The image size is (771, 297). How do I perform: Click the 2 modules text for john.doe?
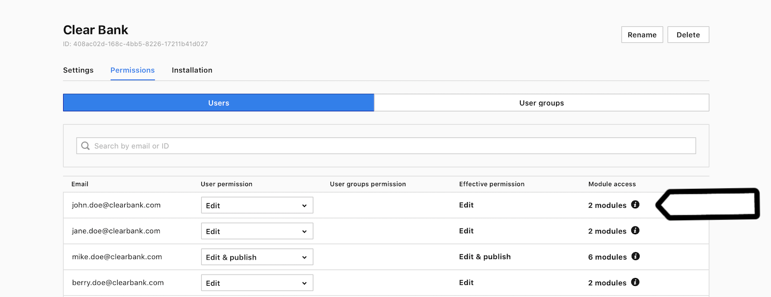pyautogui.click(x=607, y=205)
